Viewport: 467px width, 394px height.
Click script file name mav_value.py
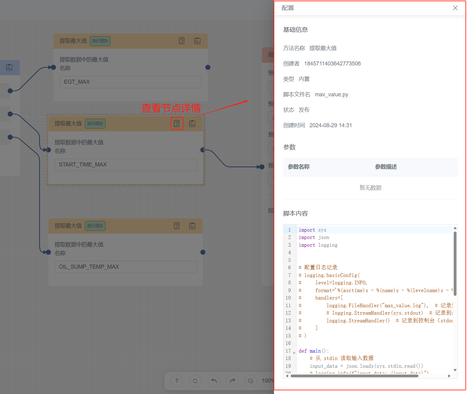click(331, 94)
